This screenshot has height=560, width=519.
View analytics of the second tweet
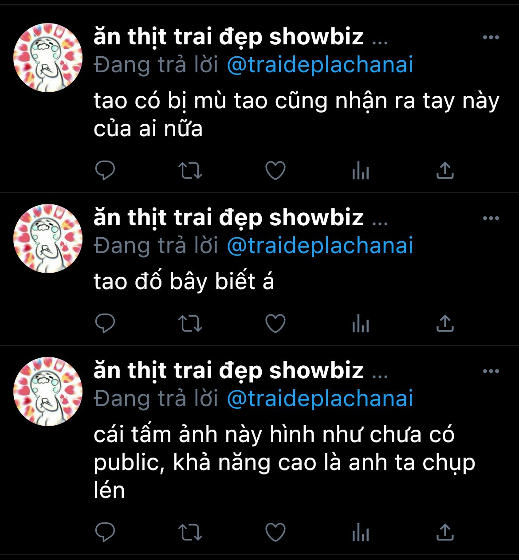360,323
